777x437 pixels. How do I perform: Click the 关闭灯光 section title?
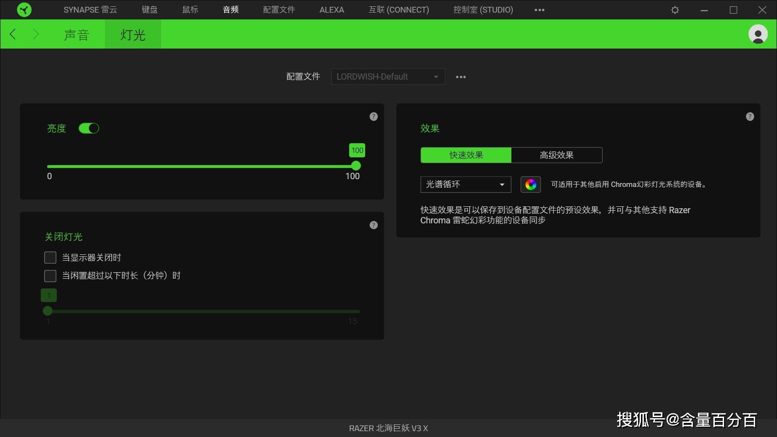tap(64, 237)
